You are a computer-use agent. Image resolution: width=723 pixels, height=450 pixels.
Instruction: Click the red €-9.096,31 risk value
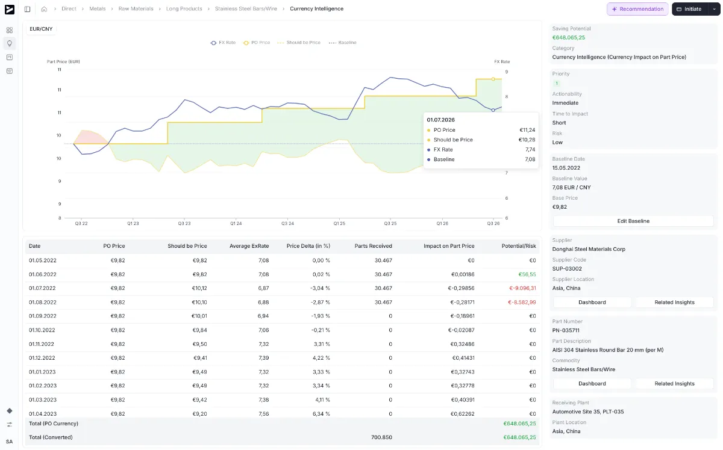(522, 288)
